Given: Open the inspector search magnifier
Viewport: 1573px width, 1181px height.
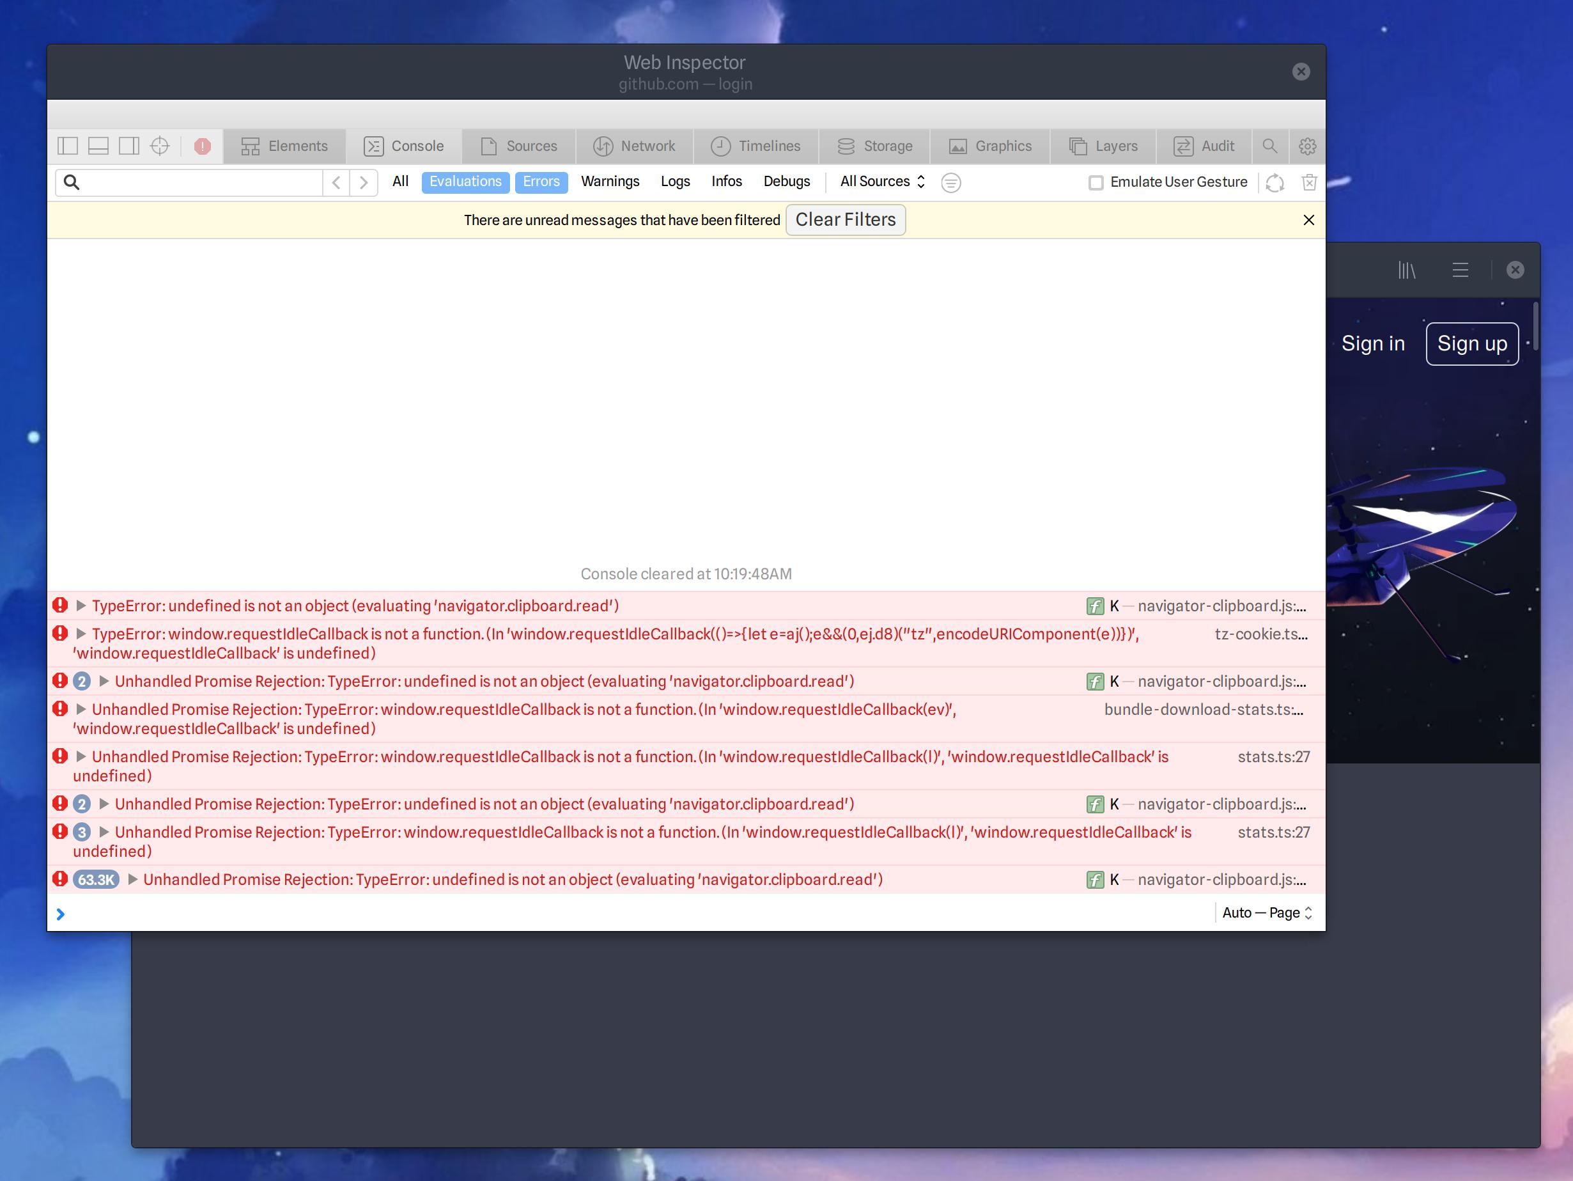Looking at the screenshot, I should (x=1270, y=146).
